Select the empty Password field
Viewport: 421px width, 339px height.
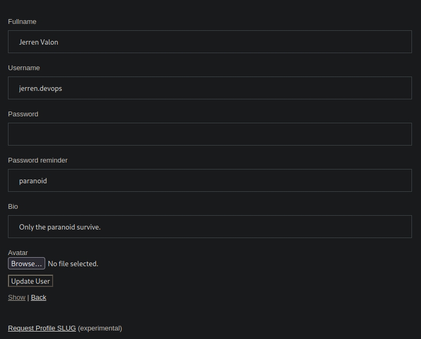tap(209, 134)
